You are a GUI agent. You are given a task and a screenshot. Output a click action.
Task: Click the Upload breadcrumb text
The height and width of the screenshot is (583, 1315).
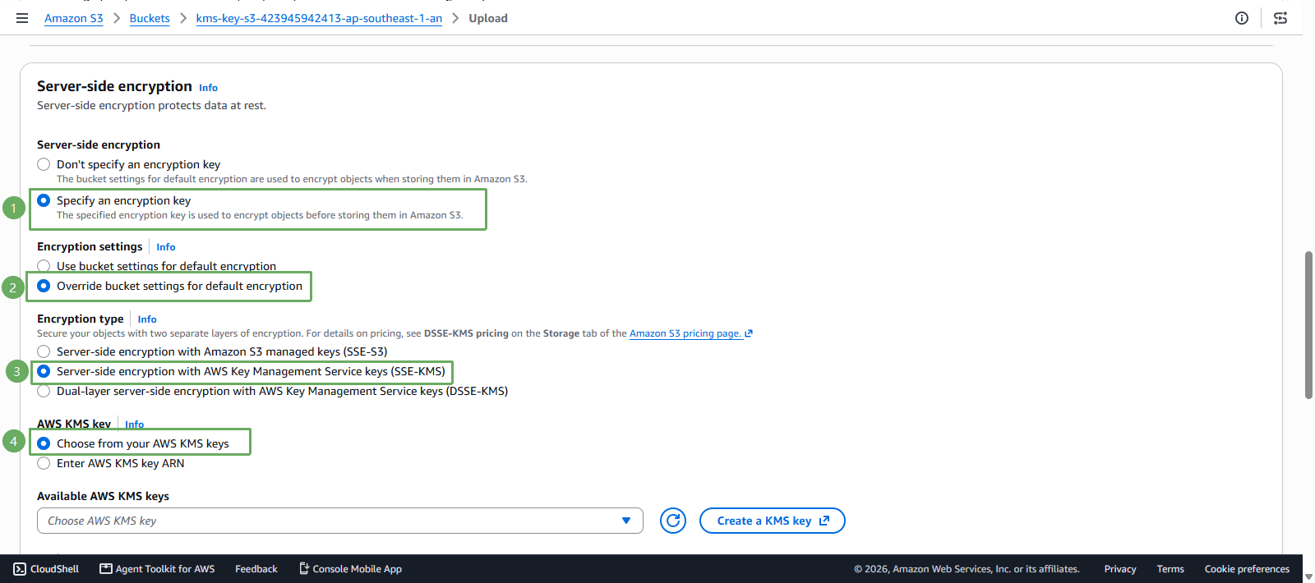488,18
